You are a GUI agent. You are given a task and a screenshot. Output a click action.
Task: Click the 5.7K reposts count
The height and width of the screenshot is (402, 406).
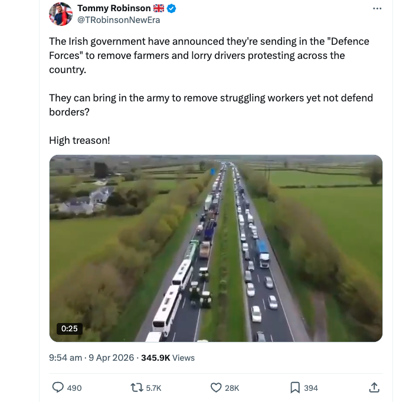pyautogui.click(x=153, y=387)
